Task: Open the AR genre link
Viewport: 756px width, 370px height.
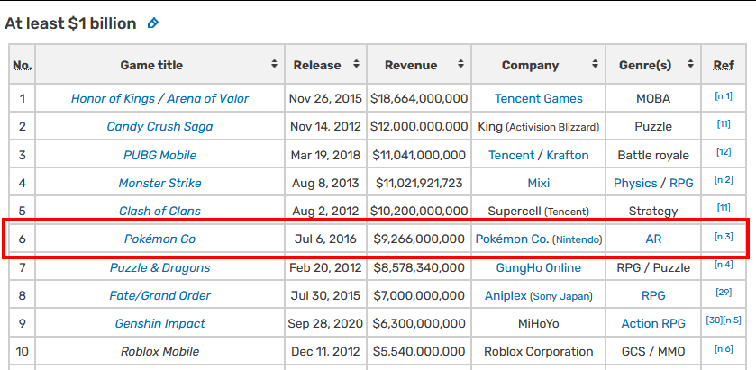Action: [653, 239]
